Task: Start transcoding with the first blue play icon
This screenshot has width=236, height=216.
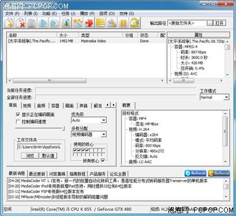Action: click(x=43, y=23)
